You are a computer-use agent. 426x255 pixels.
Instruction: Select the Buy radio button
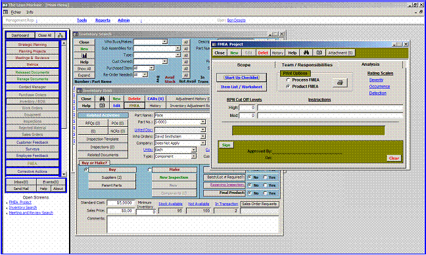86,170
